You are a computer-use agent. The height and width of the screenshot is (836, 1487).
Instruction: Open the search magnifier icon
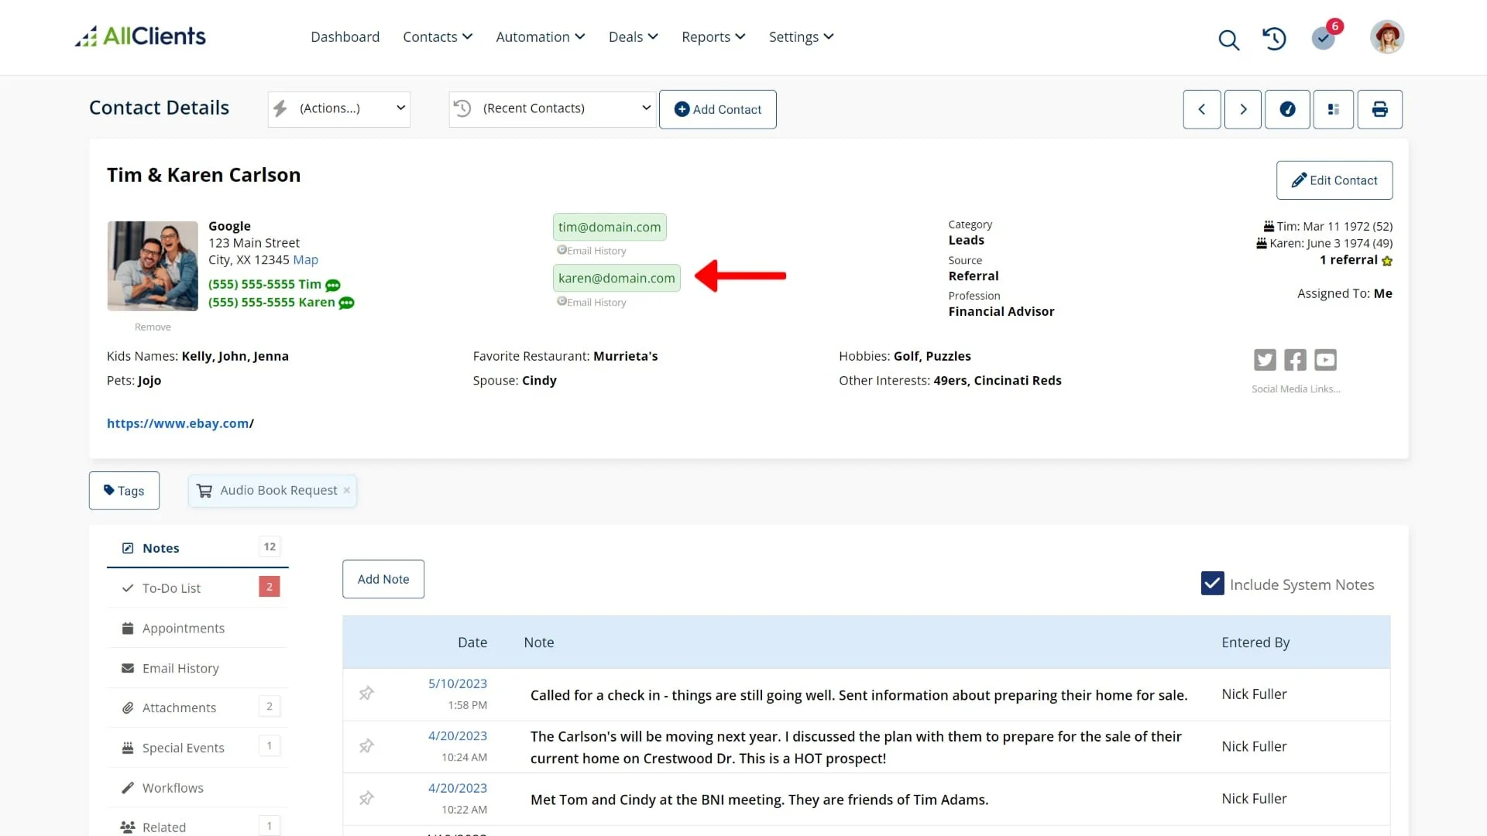(1228, 39)
